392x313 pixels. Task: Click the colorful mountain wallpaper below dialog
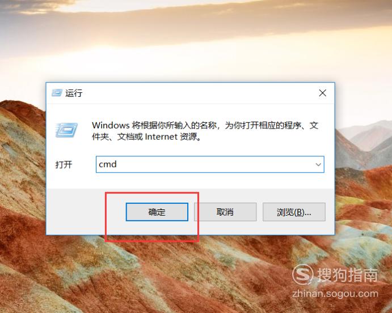tap(196, 275)
